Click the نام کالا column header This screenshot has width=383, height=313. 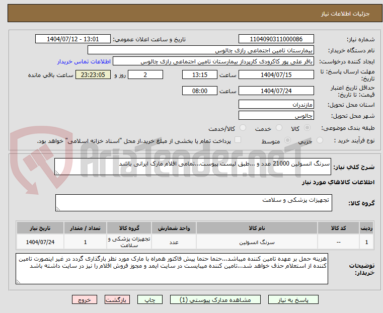pos(257,228)
